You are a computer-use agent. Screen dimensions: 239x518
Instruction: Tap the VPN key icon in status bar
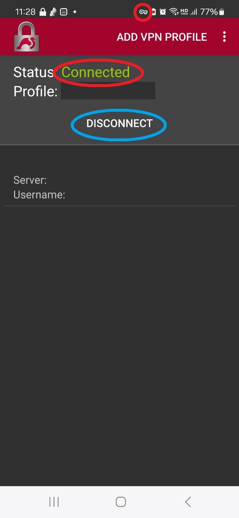[143, 12]
